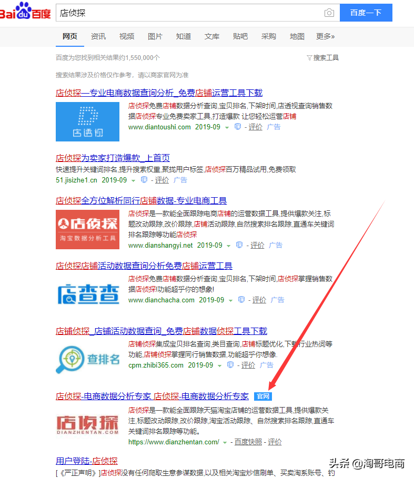Open the 店透视 blue thumbnail
The height and width of the screenshot is (478, 414).
(87, 121)
